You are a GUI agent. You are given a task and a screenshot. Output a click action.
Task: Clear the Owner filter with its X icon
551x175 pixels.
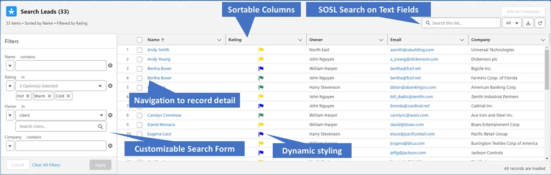[x=110, y=116]
